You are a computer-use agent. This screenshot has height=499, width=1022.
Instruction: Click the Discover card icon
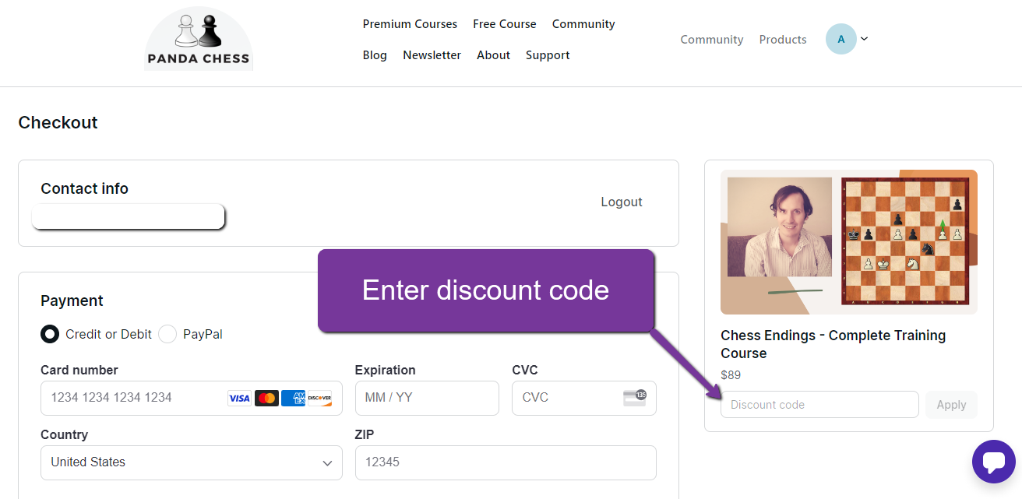[319, 399]
